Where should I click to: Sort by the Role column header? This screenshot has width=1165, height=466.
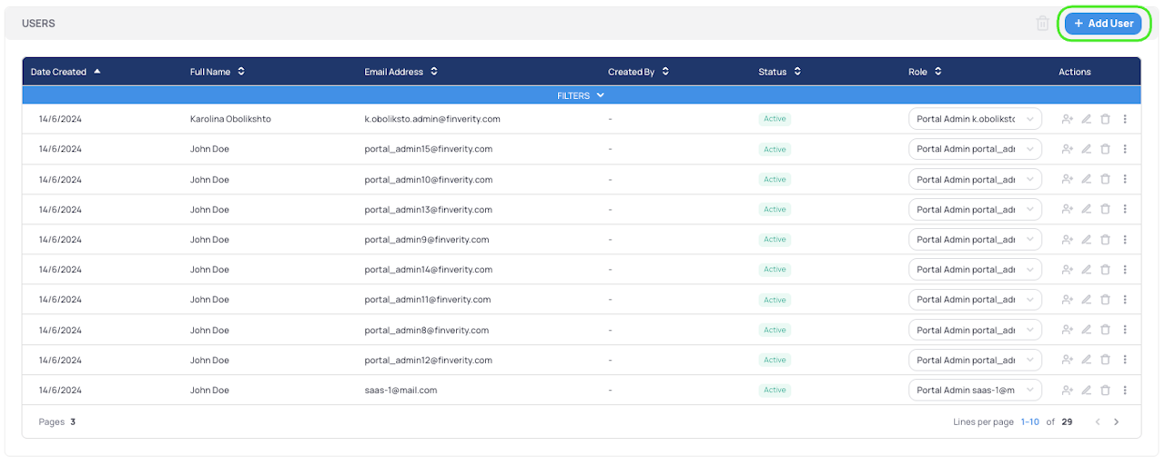pos(925,72)
